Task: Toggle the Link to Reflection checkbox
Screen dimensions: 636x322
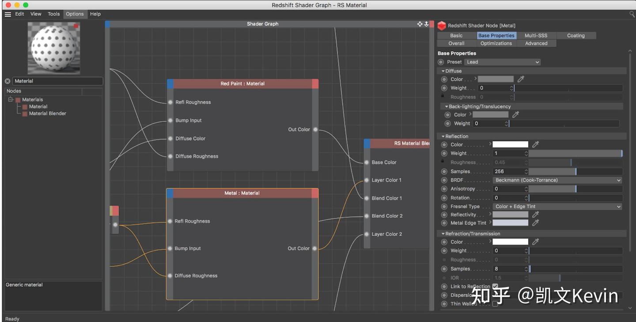Action: tap(495, 286)
